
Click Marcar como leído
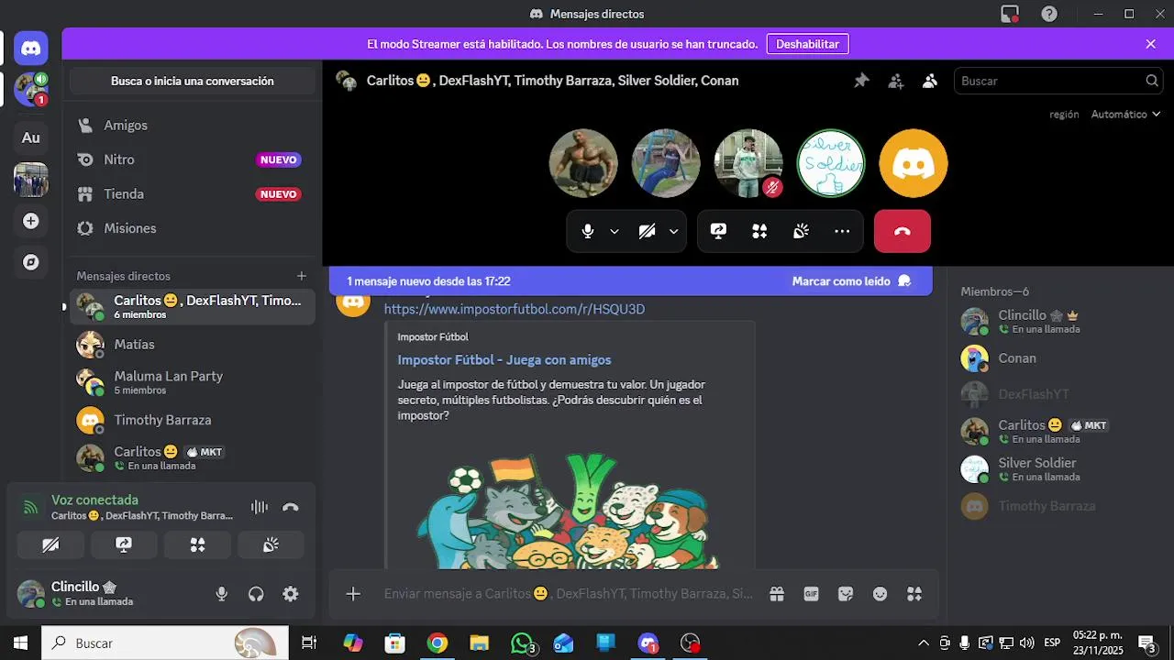click(851, 281)
